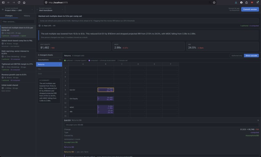Open the browser account profile icon
This screenshot has width=261, height=157.
coord(241,3)
